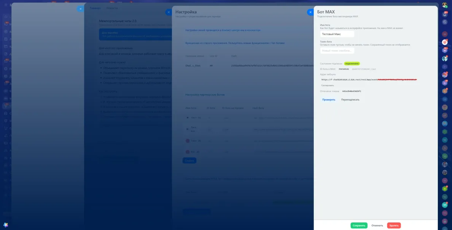This screenshot has height=230, width=452.
Task: Open the lock icon chat in right sidebar
Action: click(445, 221)
